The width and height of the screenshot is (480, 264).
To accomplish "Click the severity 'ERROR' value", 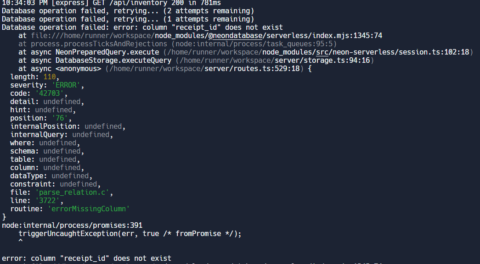I will point(68,85).
